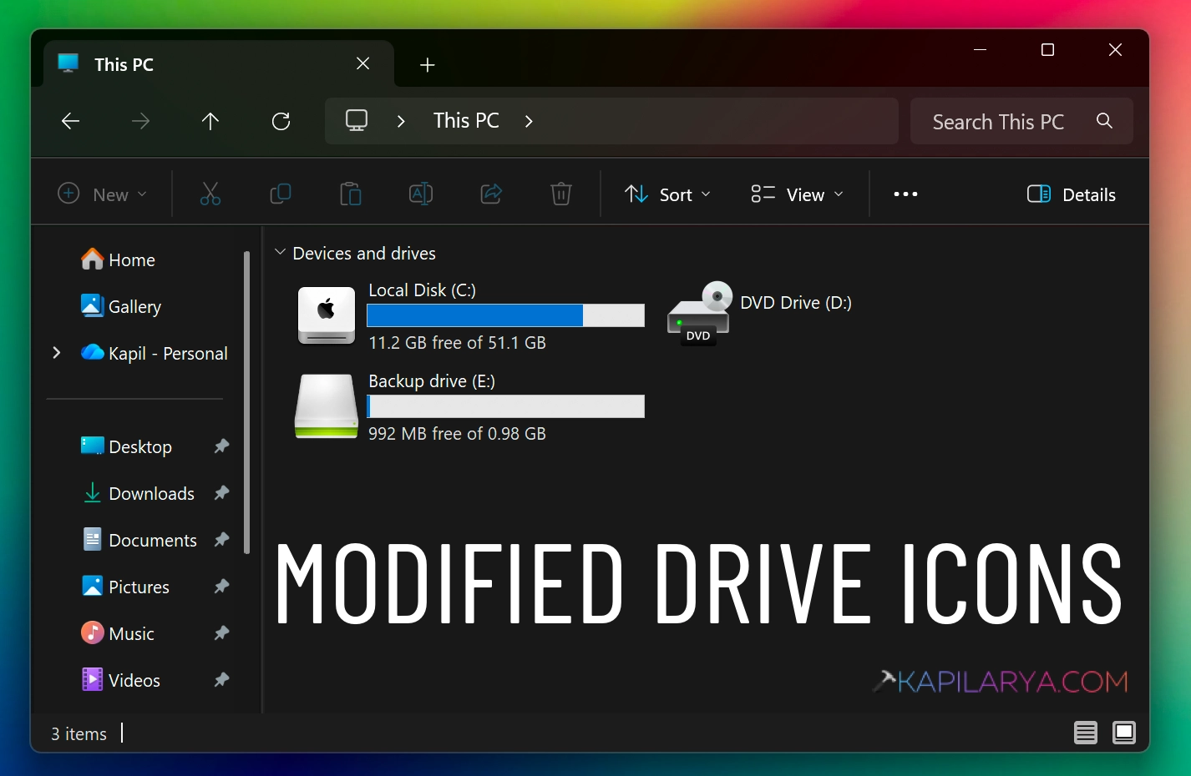Collapse the Devices and drives group
The width and height of the screenshot is (1191, 776).
pyautogui.click(x=281, y=252)
